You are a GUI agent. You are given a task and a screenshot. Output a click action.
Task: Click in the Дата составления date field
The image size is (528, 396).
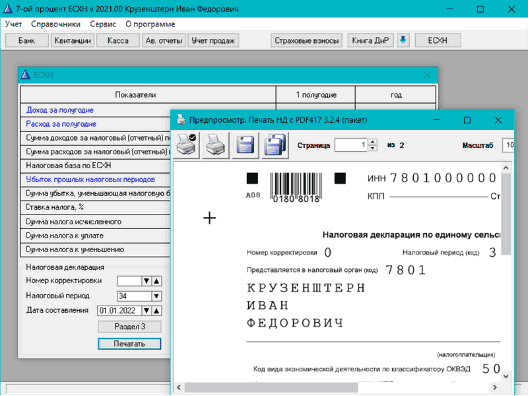click(x=119, y=310)
